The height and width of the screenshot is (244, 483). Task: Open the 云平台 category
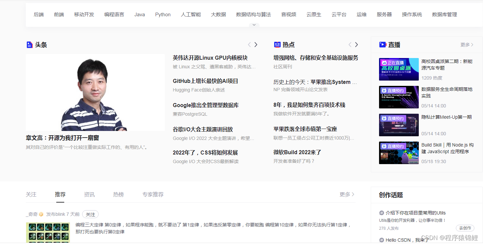pos(339,15)
